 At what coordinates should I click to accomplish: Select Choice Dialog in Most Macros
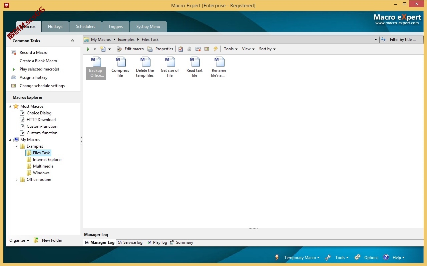(39, 113)
